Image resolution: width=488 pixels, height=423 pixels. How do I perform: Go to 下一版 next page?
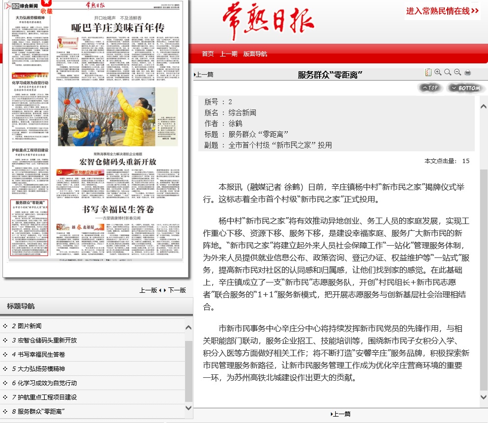(177, 290)
